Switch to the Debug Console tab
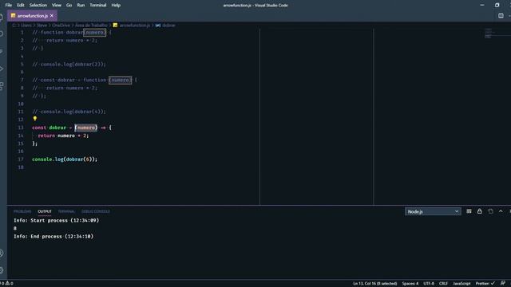 (96, 211)
